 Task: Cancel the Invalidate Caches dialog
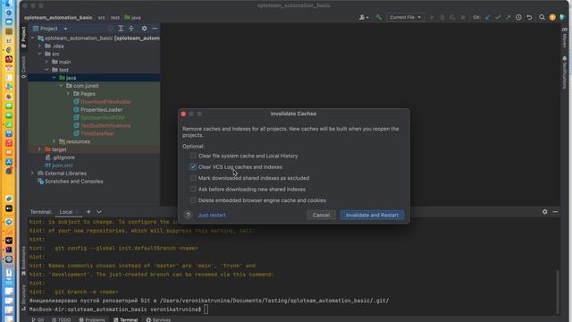[321, 215]
